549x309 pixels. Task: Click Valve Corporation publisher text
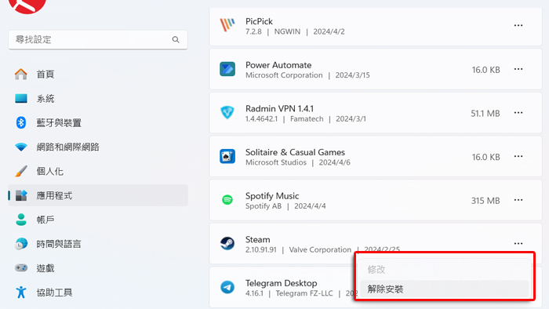[320, 250]
